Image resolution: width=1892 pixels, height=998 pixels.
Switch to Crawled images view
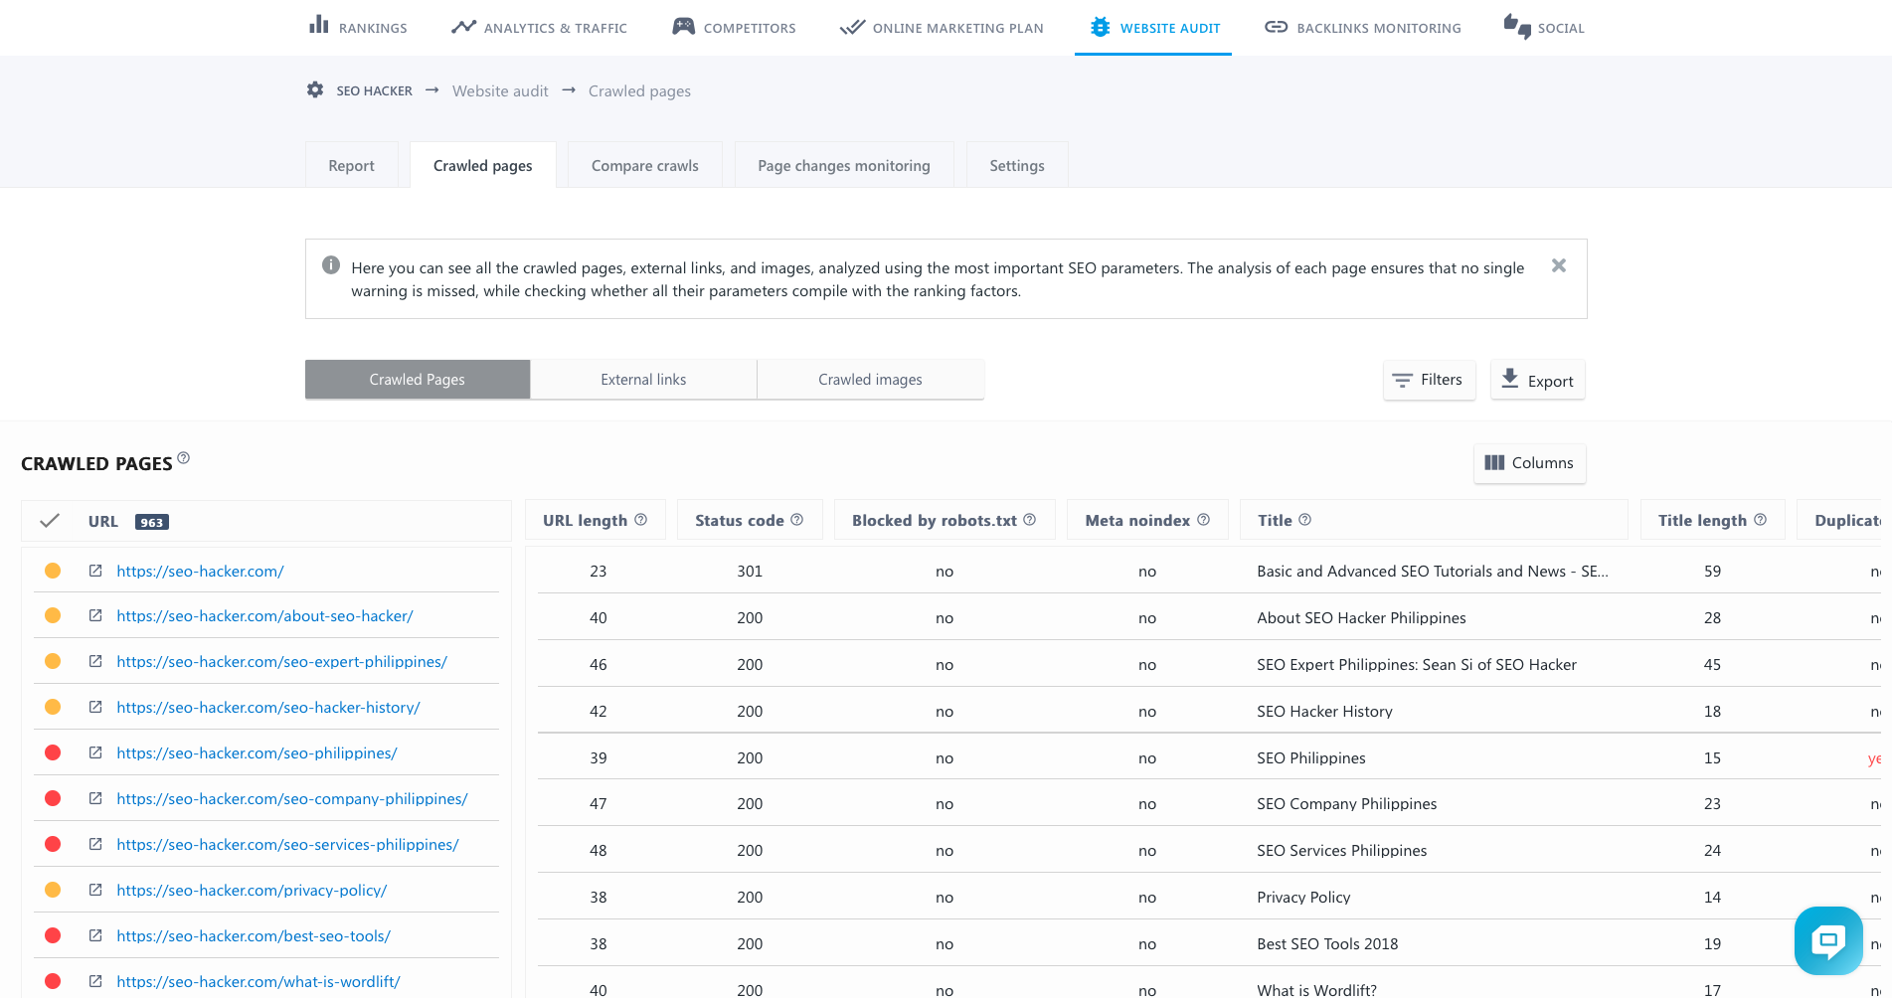[870, 380]
